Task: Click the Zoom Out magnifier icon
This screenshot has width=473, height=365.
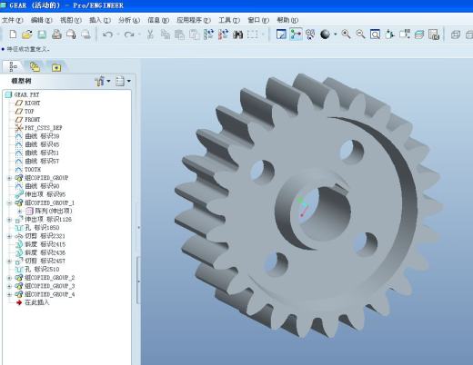Action: (x=360, y=35)
